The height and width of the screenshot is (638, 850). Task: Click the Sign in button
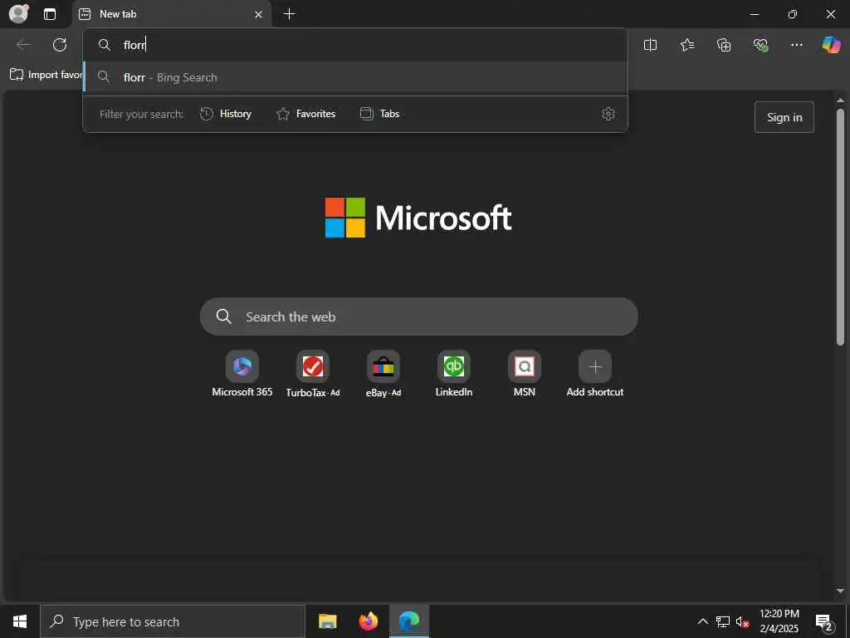pos(784,117)
